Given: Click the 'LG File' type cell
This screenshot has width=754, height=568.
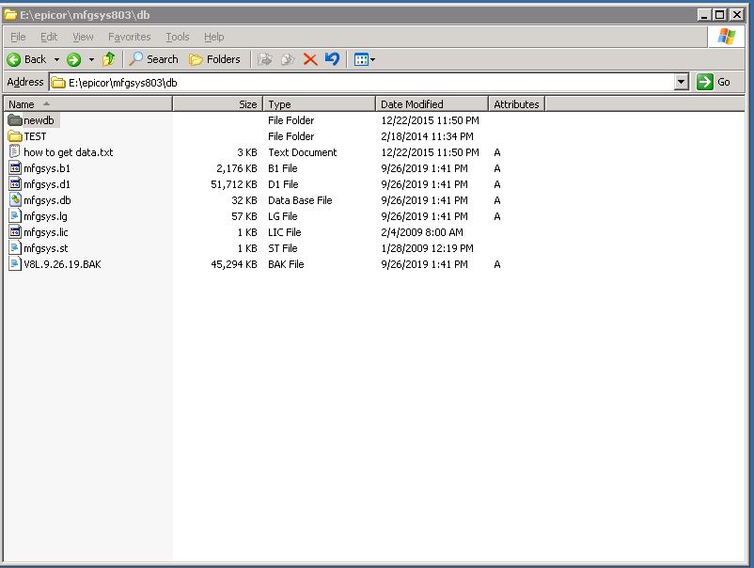Looking at the screenshot, I should [283, 216].
